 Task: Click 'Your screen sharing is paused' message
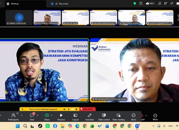click(43, 109)
